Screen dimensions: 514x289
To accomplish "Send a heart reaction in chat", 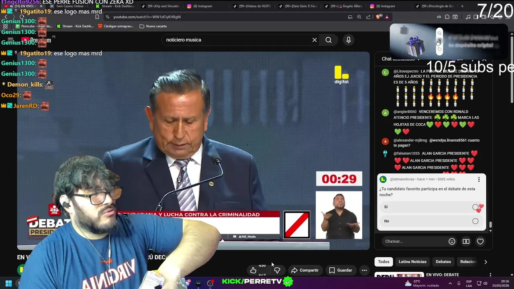I will (x=480, y=241).
